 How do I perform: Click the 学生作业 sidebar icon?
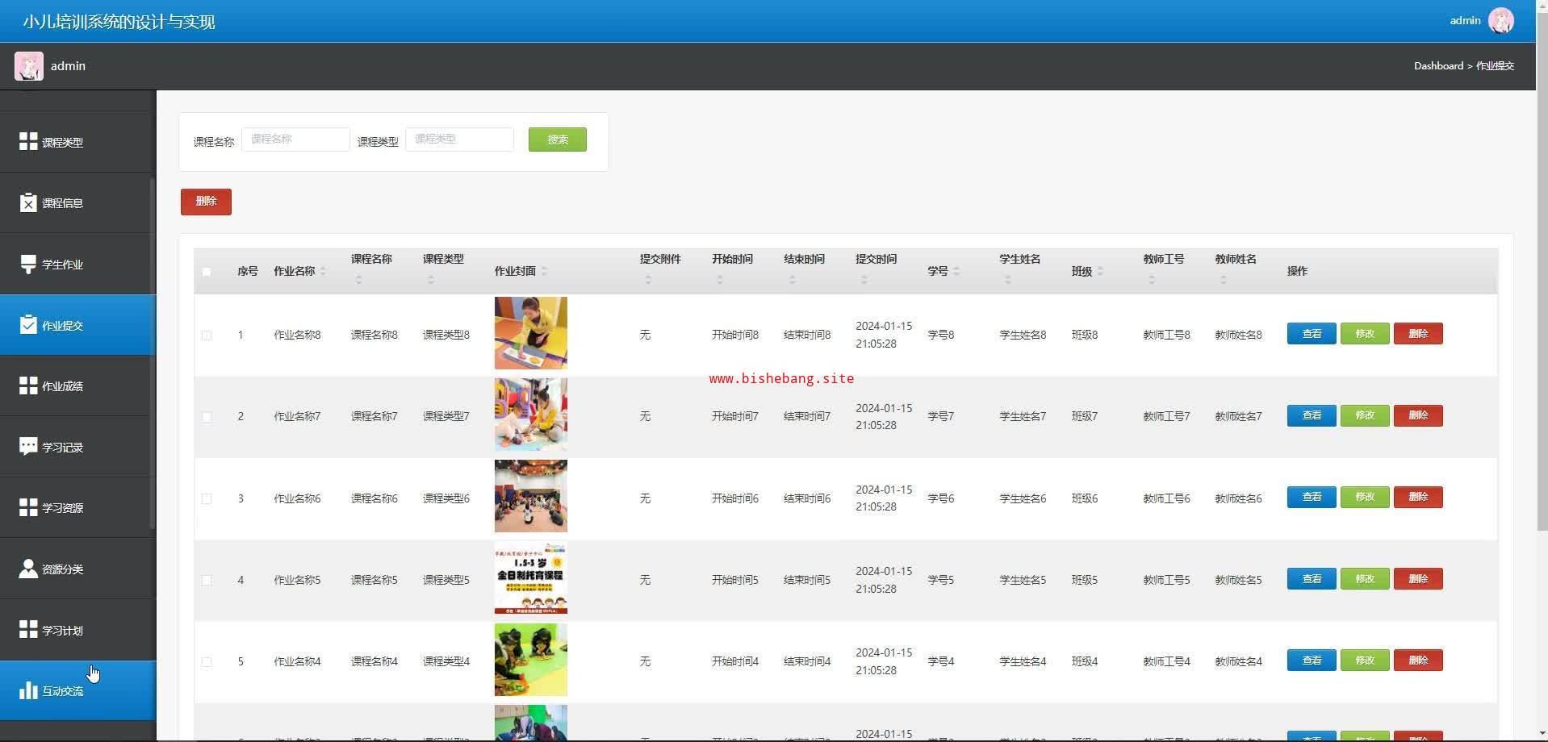click(x=28, y=264)
